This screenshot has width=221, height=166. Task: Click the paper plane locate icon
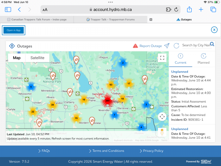click(x=167, y=46)
